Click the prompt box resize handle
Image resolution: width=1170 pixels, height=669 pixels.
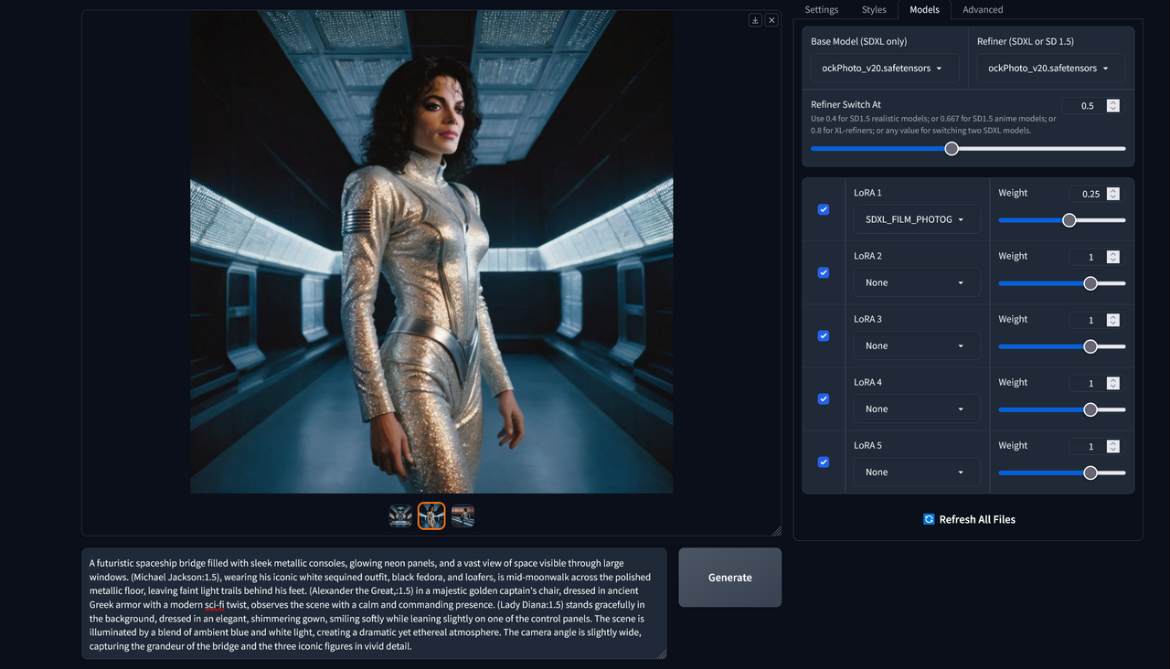(x=661, y=653)
